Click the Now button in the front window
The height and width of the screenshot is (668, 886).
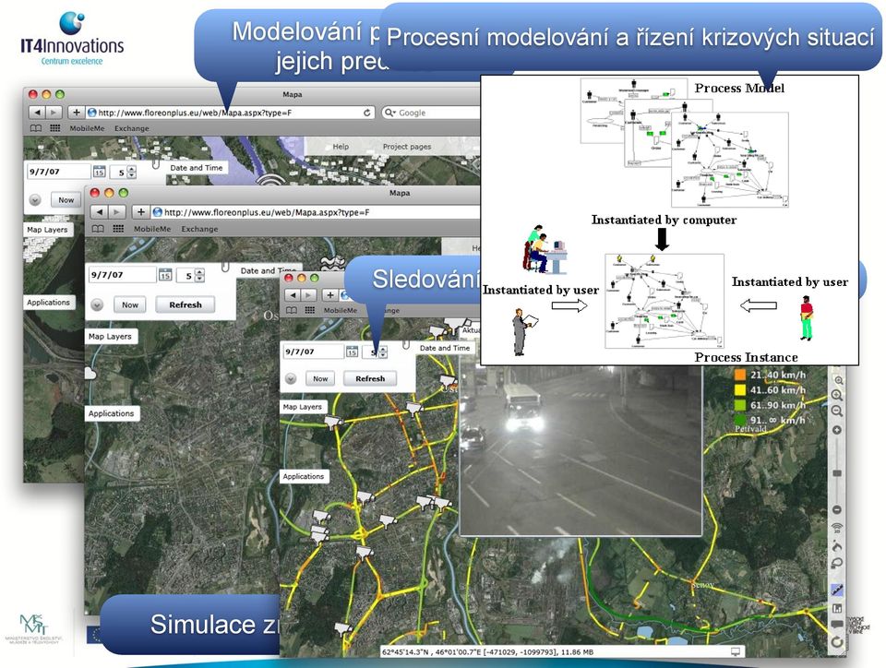coord(320,378)
